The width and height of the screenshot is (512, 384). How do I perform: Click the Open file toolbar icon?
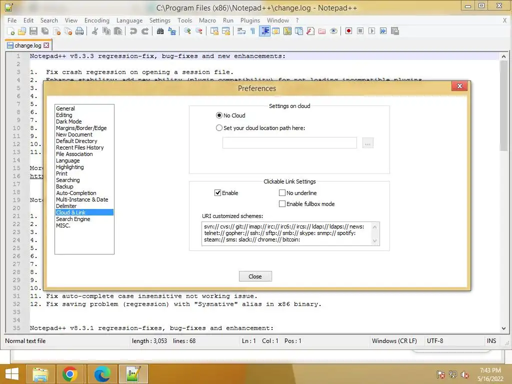click(x=22, y=31)
